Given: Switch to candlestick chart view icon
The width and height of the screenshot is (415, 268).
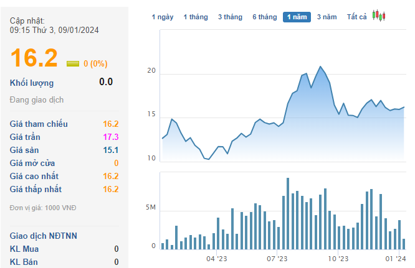Looking at the screenshot, I should pyautogui.click(x=379, y=16).
